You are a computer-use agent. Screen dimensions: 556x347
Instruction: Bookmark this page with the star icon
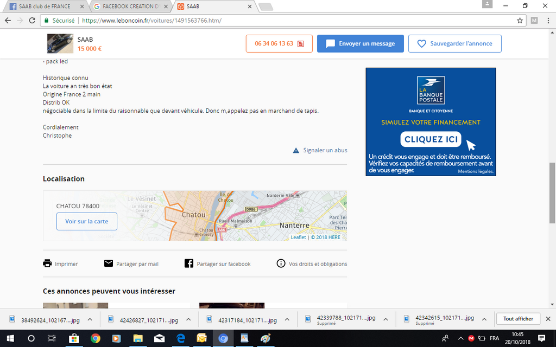point(520,21)
